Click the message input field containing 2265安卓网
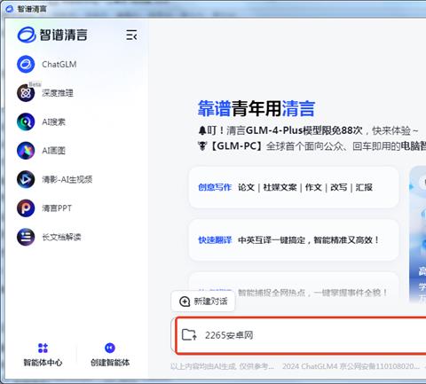The height and width of the screenshot is (384, 426). point(301,335)
